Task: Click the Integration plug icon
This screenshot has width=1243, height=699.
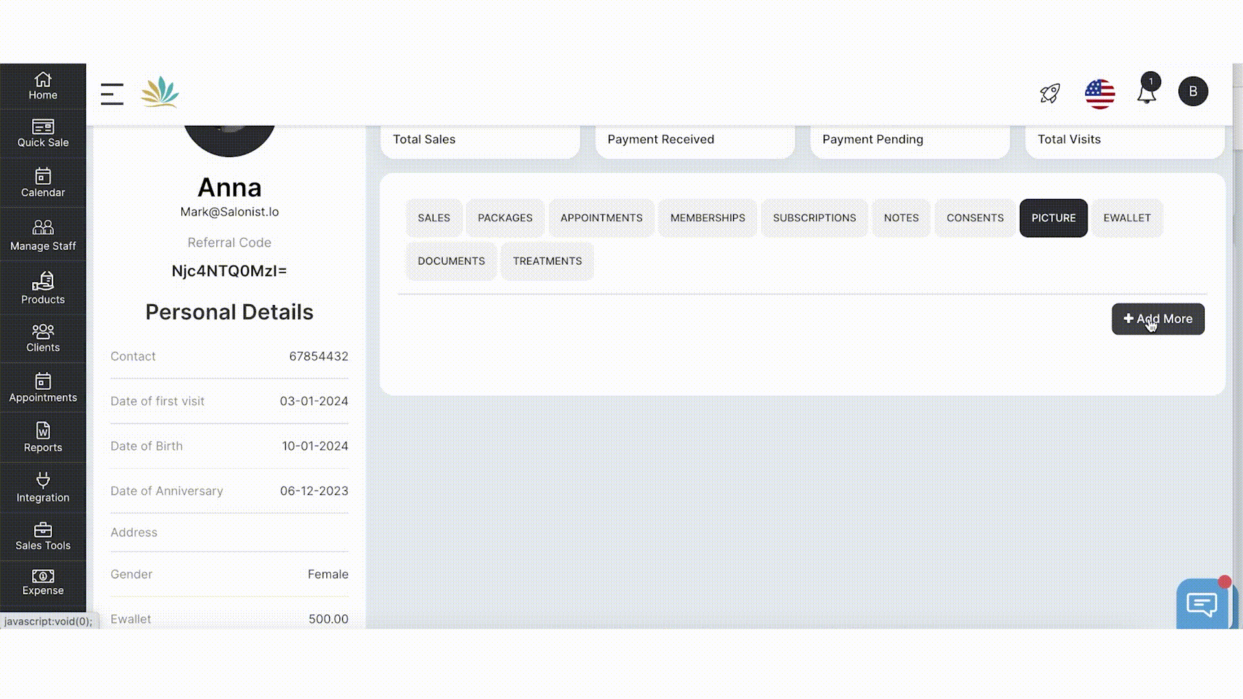Action: (x=43, y=487)
